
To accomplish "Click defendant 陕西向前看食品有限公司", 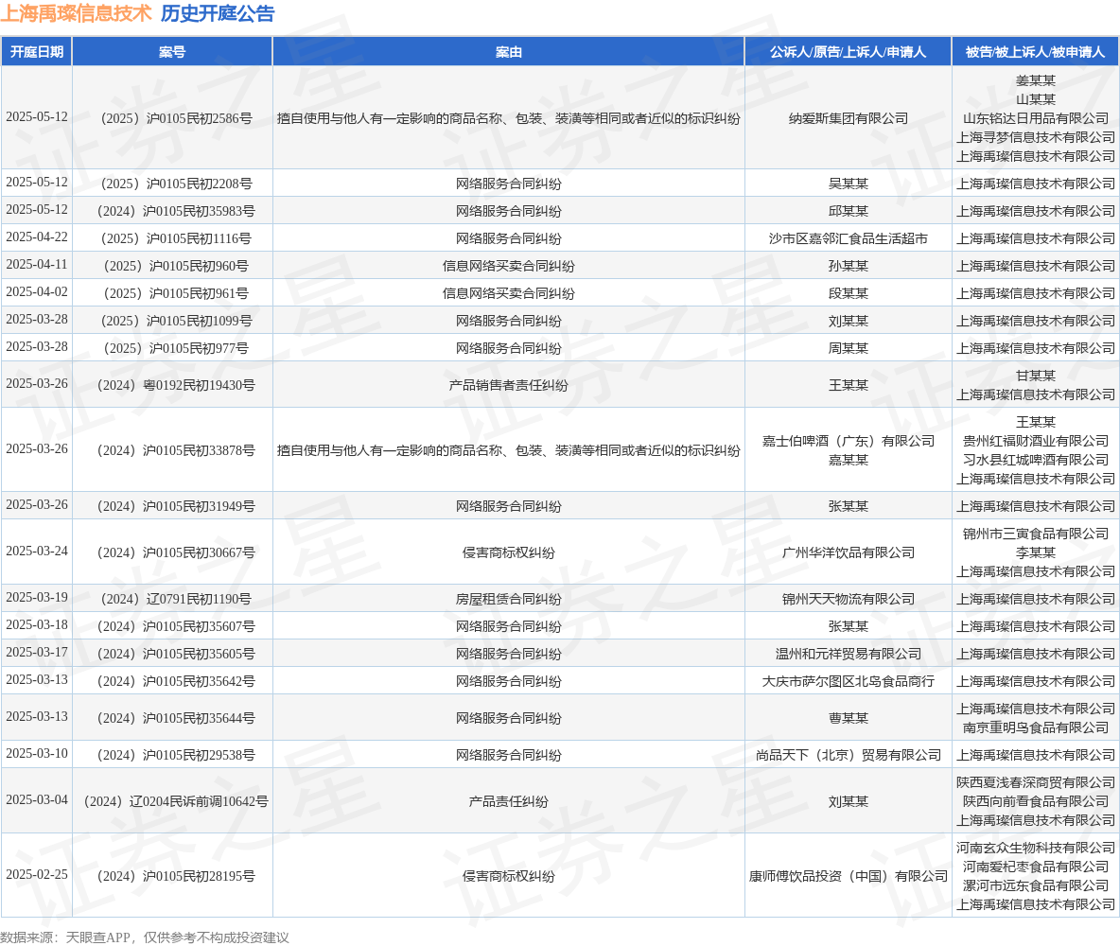I will (1035, 801).
